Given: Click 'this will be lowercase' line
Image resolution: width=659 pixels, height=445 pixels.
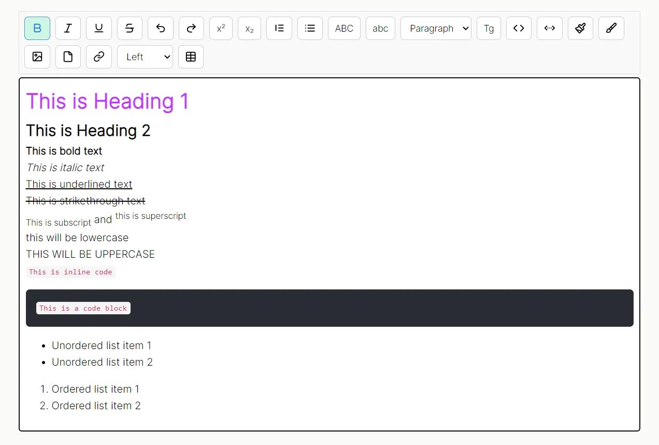Looking at the screenshot, I should tap(77, 238).
